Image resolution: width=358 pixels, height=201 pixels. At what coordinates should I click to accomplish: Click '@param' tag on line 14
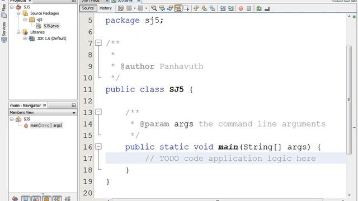pos(154,124)
